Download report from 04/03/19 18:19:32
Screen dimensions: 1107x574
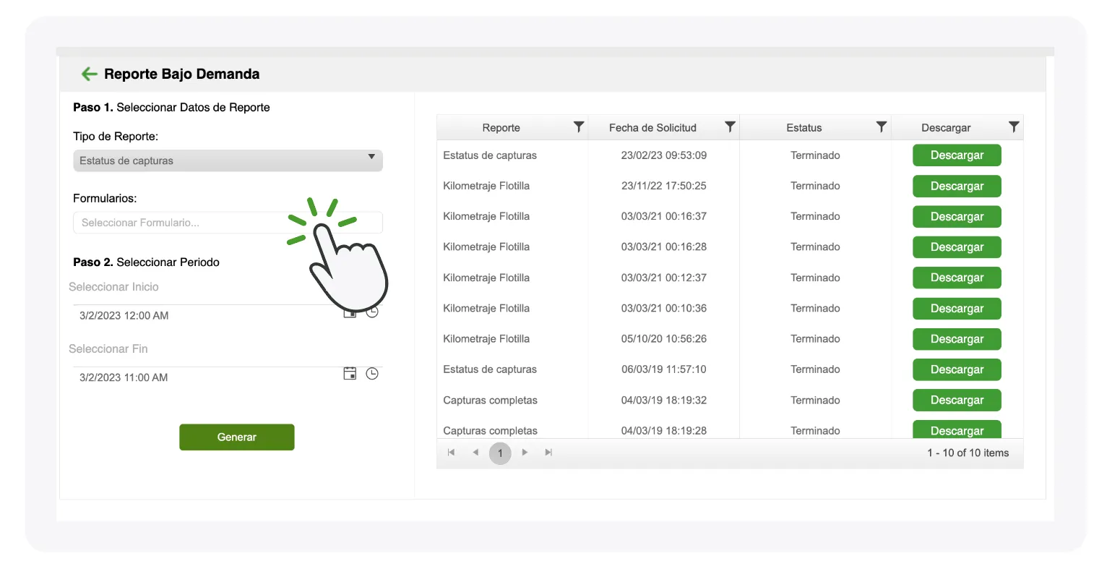[x=957, y=400]
